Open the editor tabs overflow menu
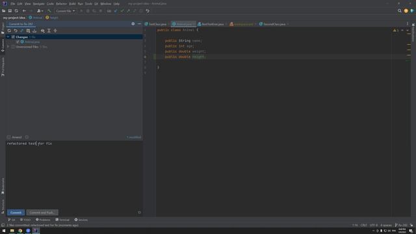Viewport: 416px width, 234px height. click(408, 24)
